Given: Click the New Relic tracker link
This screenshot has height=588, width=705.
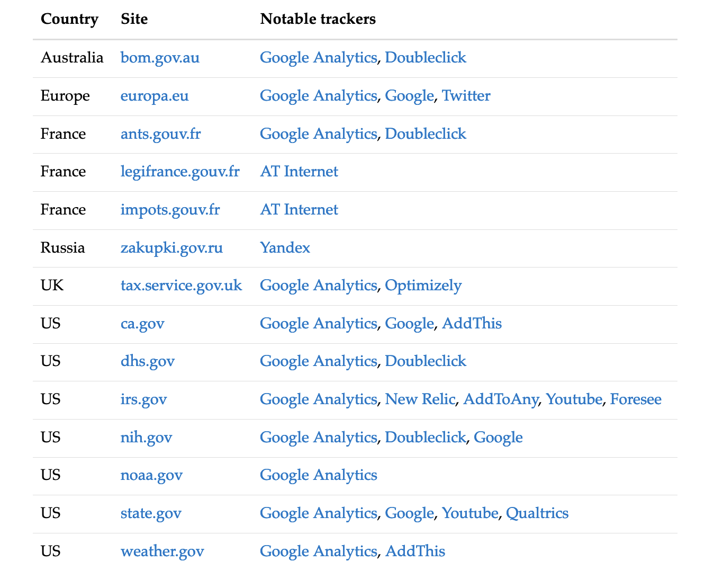Looking at the screenshot, I should point(420,399).
